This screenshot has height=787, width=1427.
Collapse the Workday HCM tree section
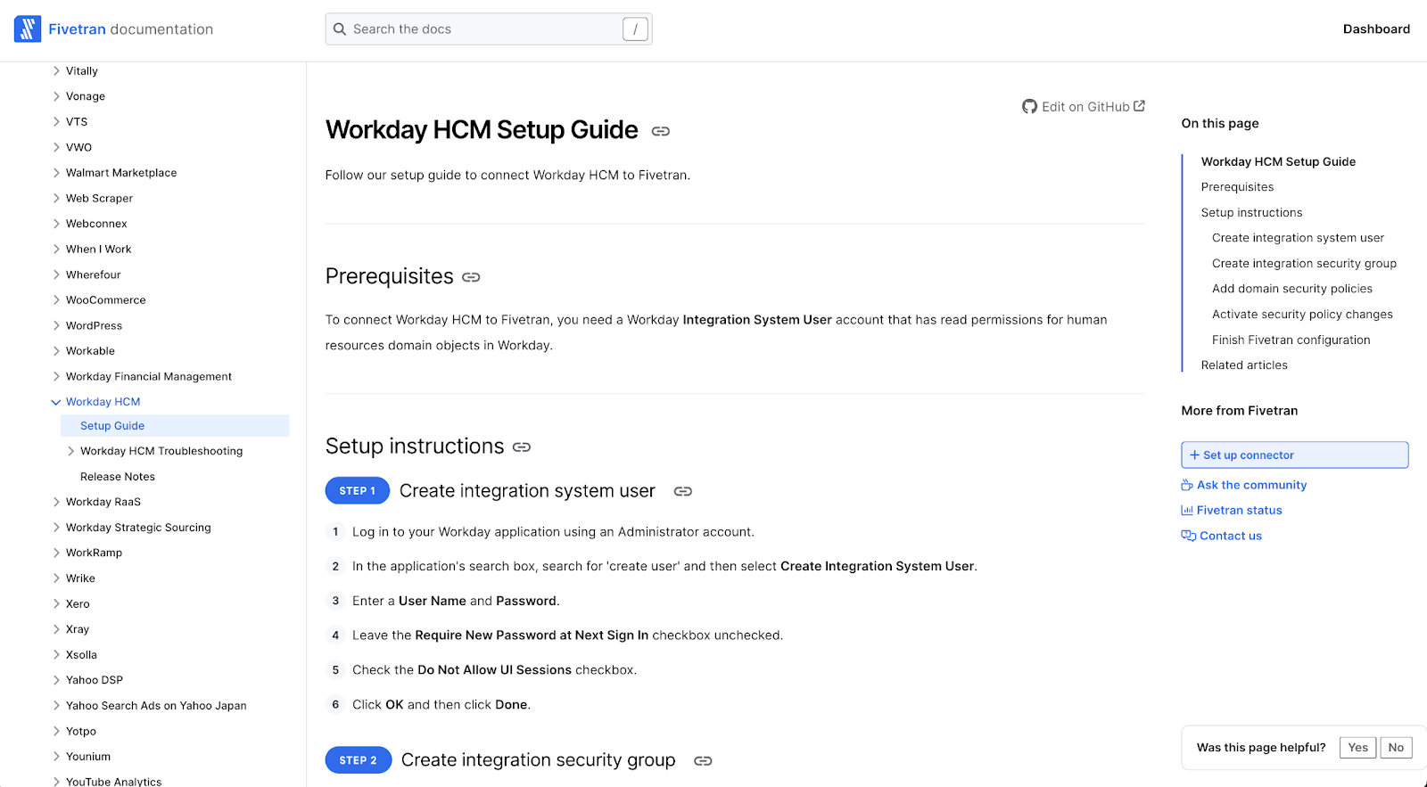coord(56,402)
